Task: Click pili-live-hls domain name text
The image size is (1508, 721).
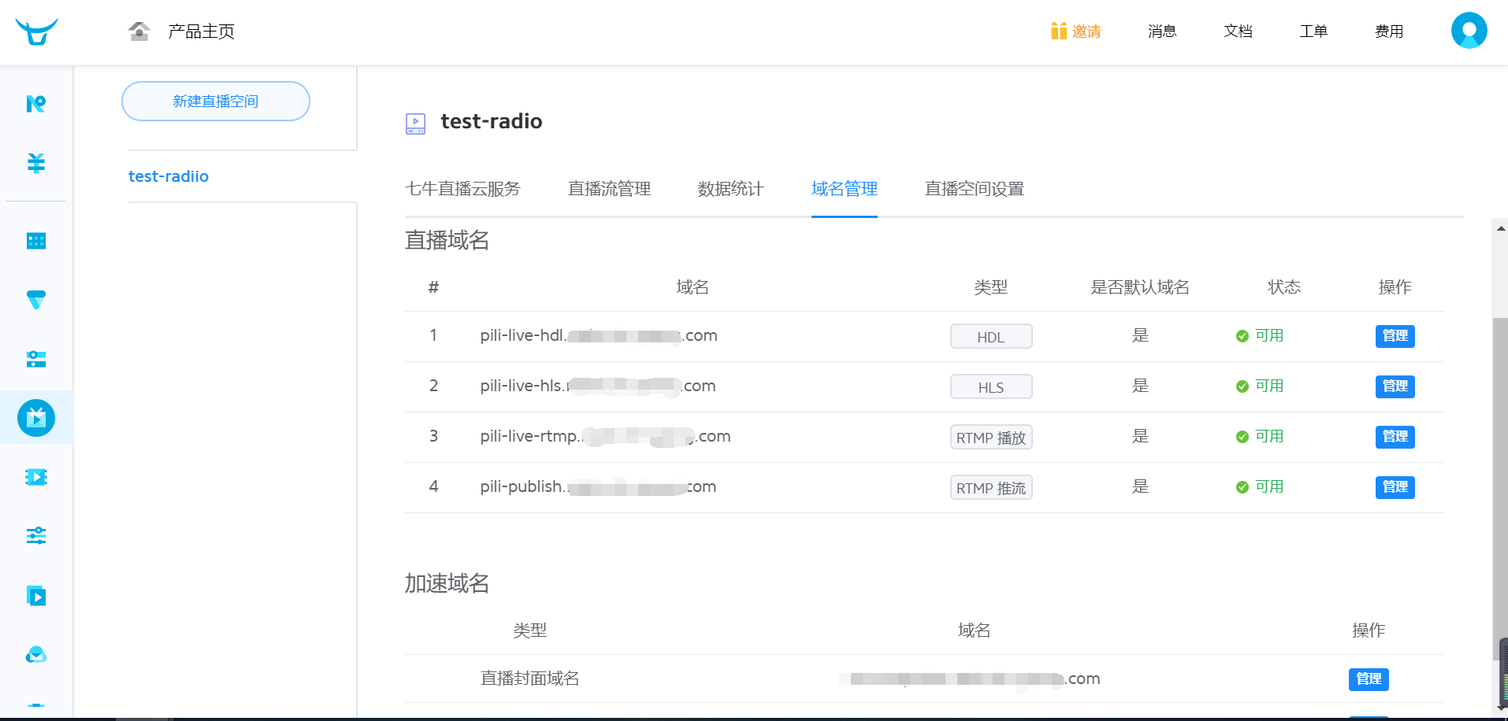Action: click(598, 386)
